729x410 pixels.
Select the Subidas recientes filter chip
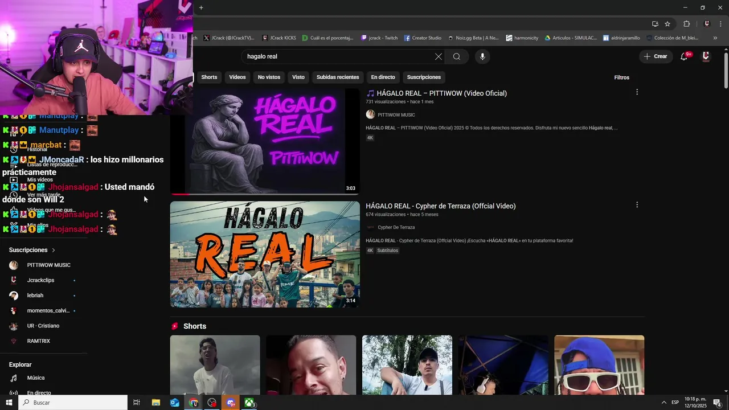click(x=338, y=77)
